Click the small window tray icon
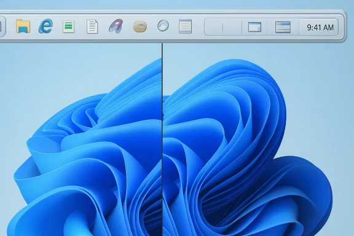This screenshot has width=354, height=236. 254,27
